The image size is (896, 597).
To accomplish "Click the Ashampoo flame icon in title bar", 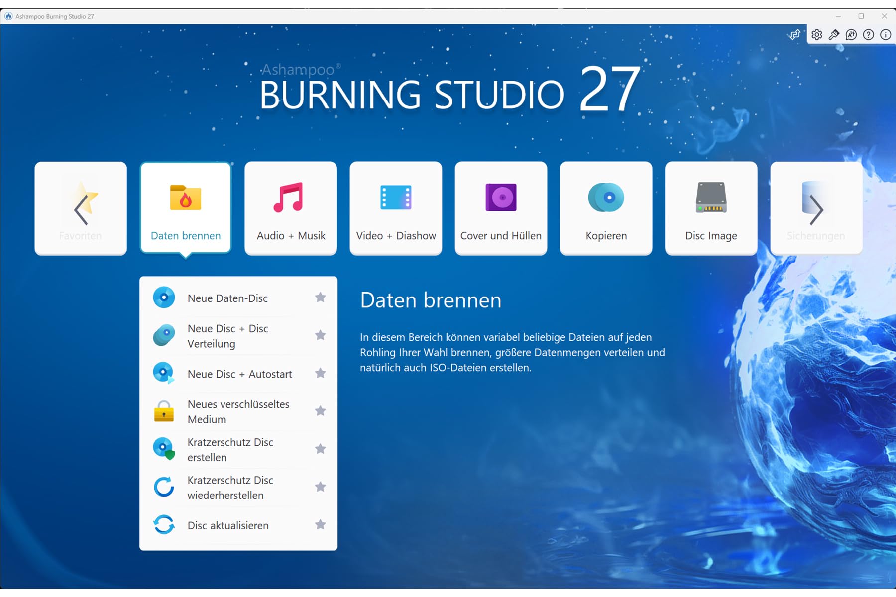I will click(x=8, y=16).
